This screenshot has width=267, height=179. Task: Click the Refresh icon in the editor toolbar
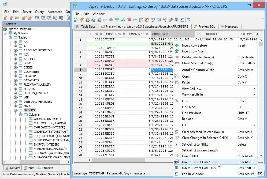pos(75,20)
